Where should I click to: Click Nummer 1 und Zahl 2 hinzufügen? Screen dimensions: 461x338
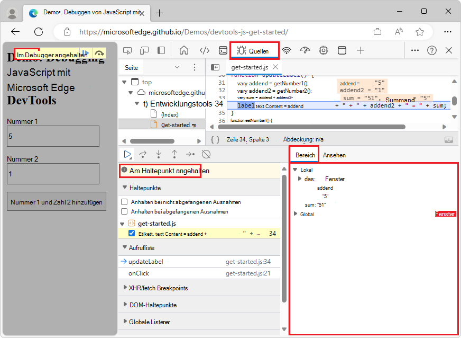coord(57,202)
